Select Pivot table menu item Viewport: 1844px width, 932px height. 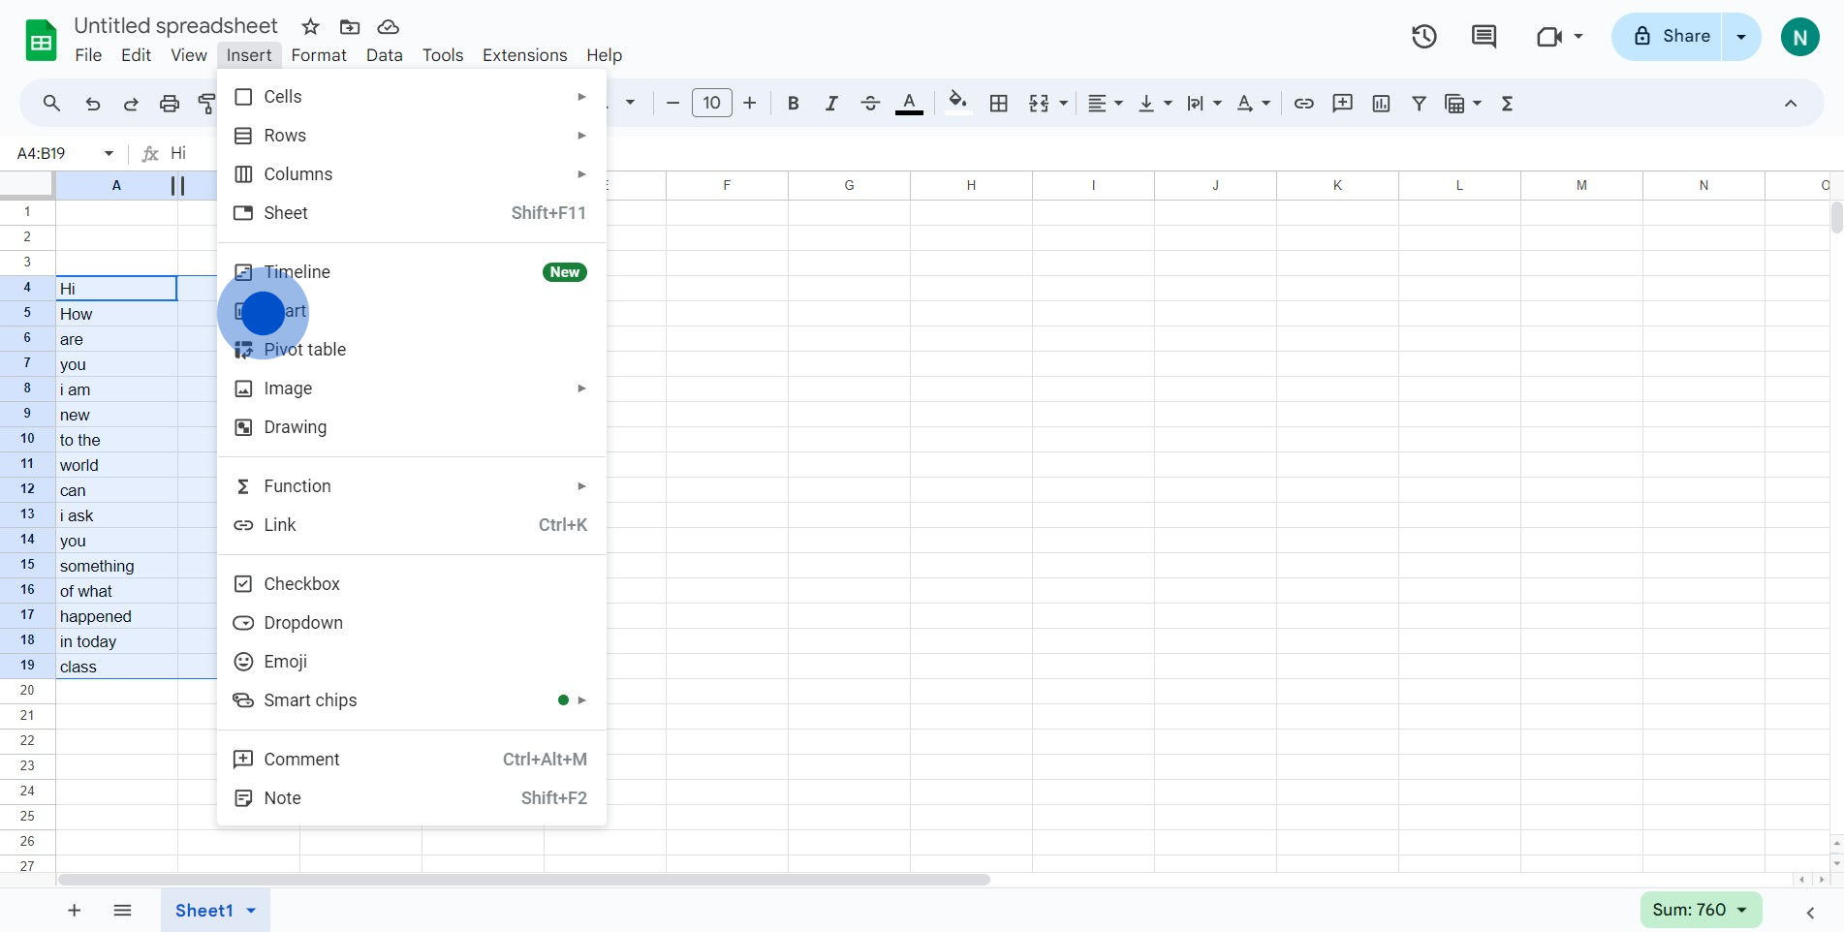point(304,350)
